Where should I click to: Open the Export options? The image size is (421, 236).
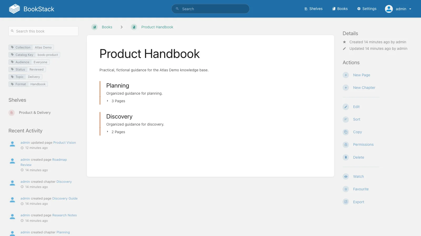[359, 202]
